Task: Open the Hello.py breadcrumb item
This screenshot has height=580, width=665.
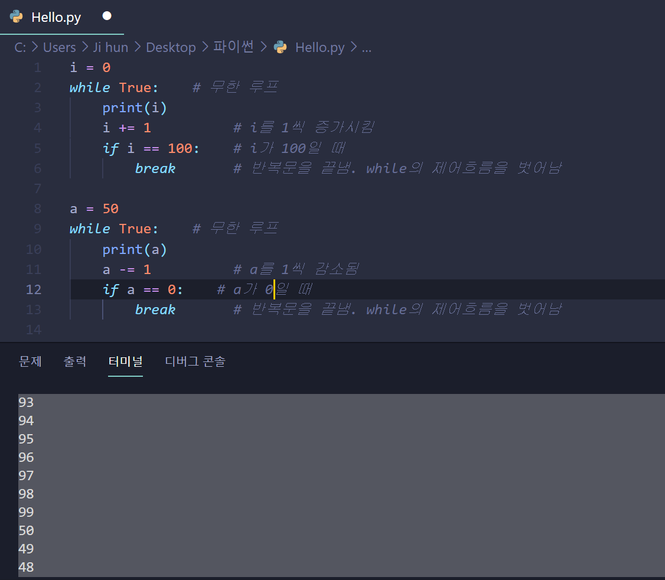Action: pyautogui.click(x=320, y=47)
